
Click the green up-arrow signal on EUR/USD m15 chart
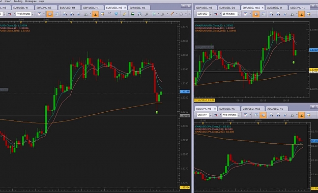click(294, 62)
